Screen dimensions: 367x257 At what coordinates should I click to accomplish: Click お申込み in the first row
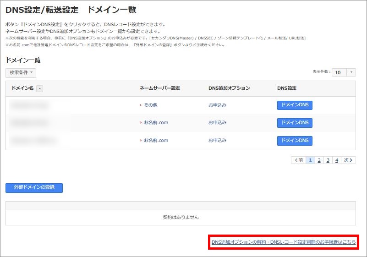click(x=218, y=105)
